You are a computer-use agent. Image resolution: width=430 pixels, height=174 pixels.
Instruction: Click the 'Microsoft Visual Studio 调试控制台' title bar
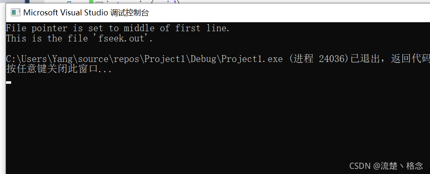(x=218, y=13)
